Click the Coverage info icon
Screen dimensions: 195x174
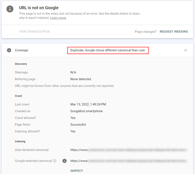click(x=9, y=50)
